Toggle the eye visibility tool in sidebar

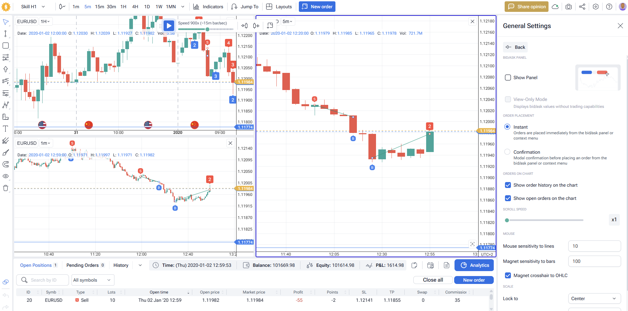point(6,176)
